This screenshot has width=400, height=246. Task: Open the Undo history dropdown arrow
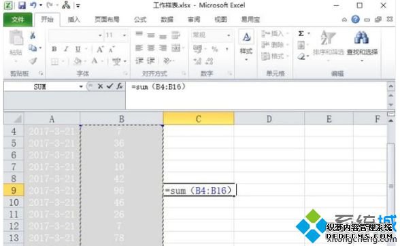click(41, 5)
